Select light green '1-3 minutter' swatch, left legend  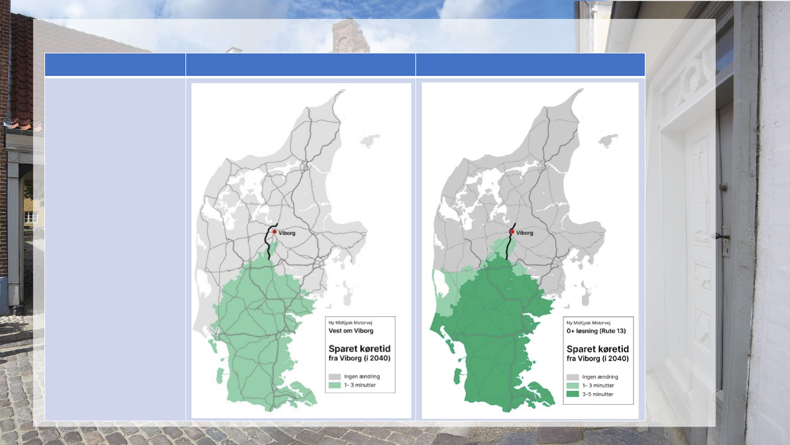335,385
